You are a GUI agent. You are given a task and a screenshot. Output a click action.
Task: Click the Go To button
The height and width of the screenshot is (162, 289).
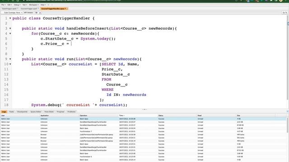pos(285,13)
